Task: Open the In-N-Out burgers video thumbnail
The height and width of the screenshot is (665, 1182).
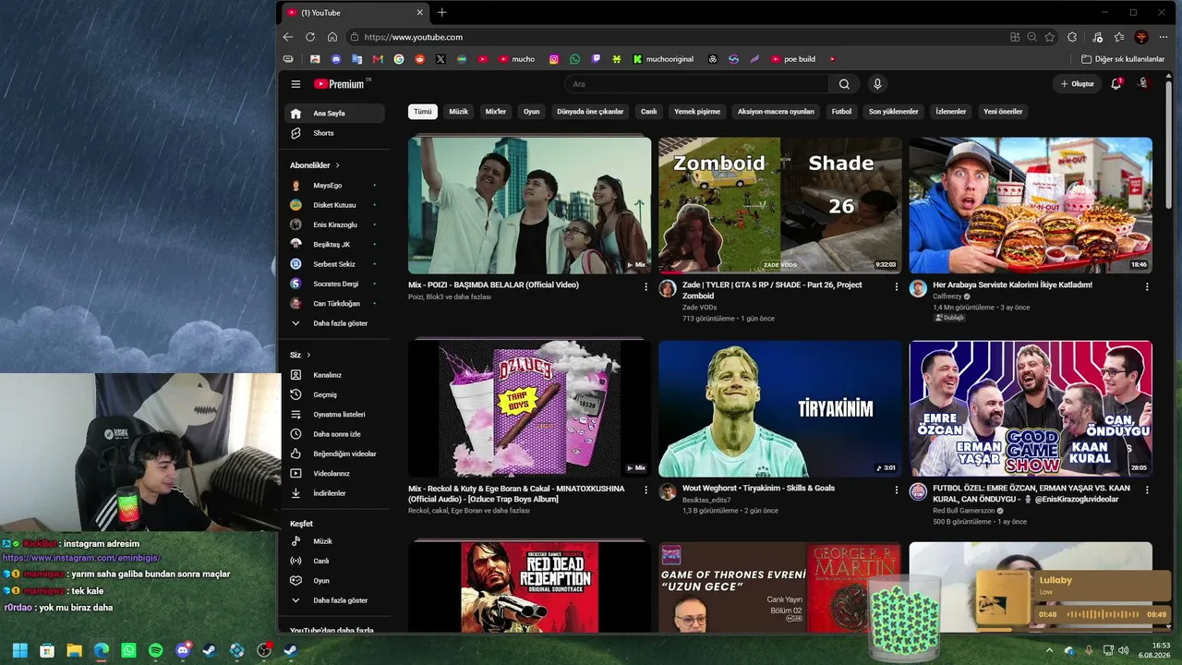Action: [x=1031, y=205]
